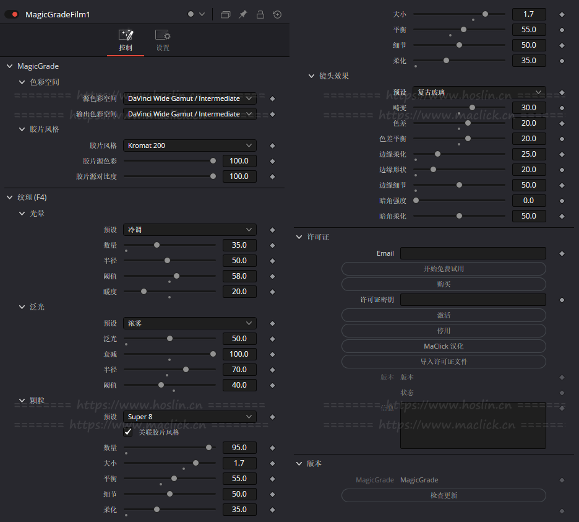Collapse the 色彩空间 group
Image resolution: width=579 pixels, height=522 pixels.
[x=22, y=82]
